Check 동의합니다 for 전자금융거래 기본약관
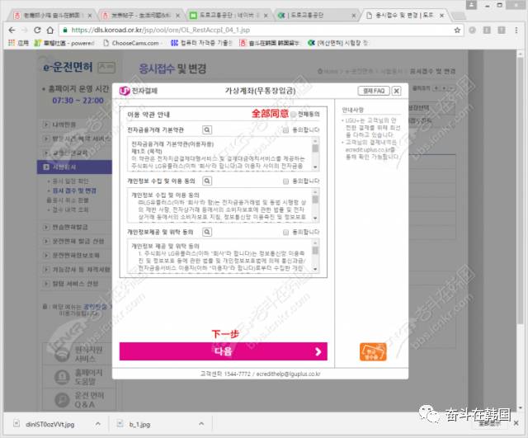Viewport: 528px width, 438px height. coord(286,130)
